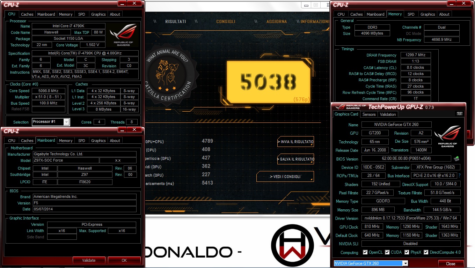Toggle the PhysX checkbox
Screen dimensions: 475x268
click(x=407, y=252)
